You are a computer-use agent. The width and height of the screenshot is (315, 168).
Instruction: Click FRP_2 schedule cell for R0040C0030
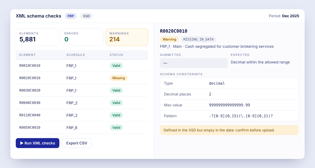coord(72,103)
